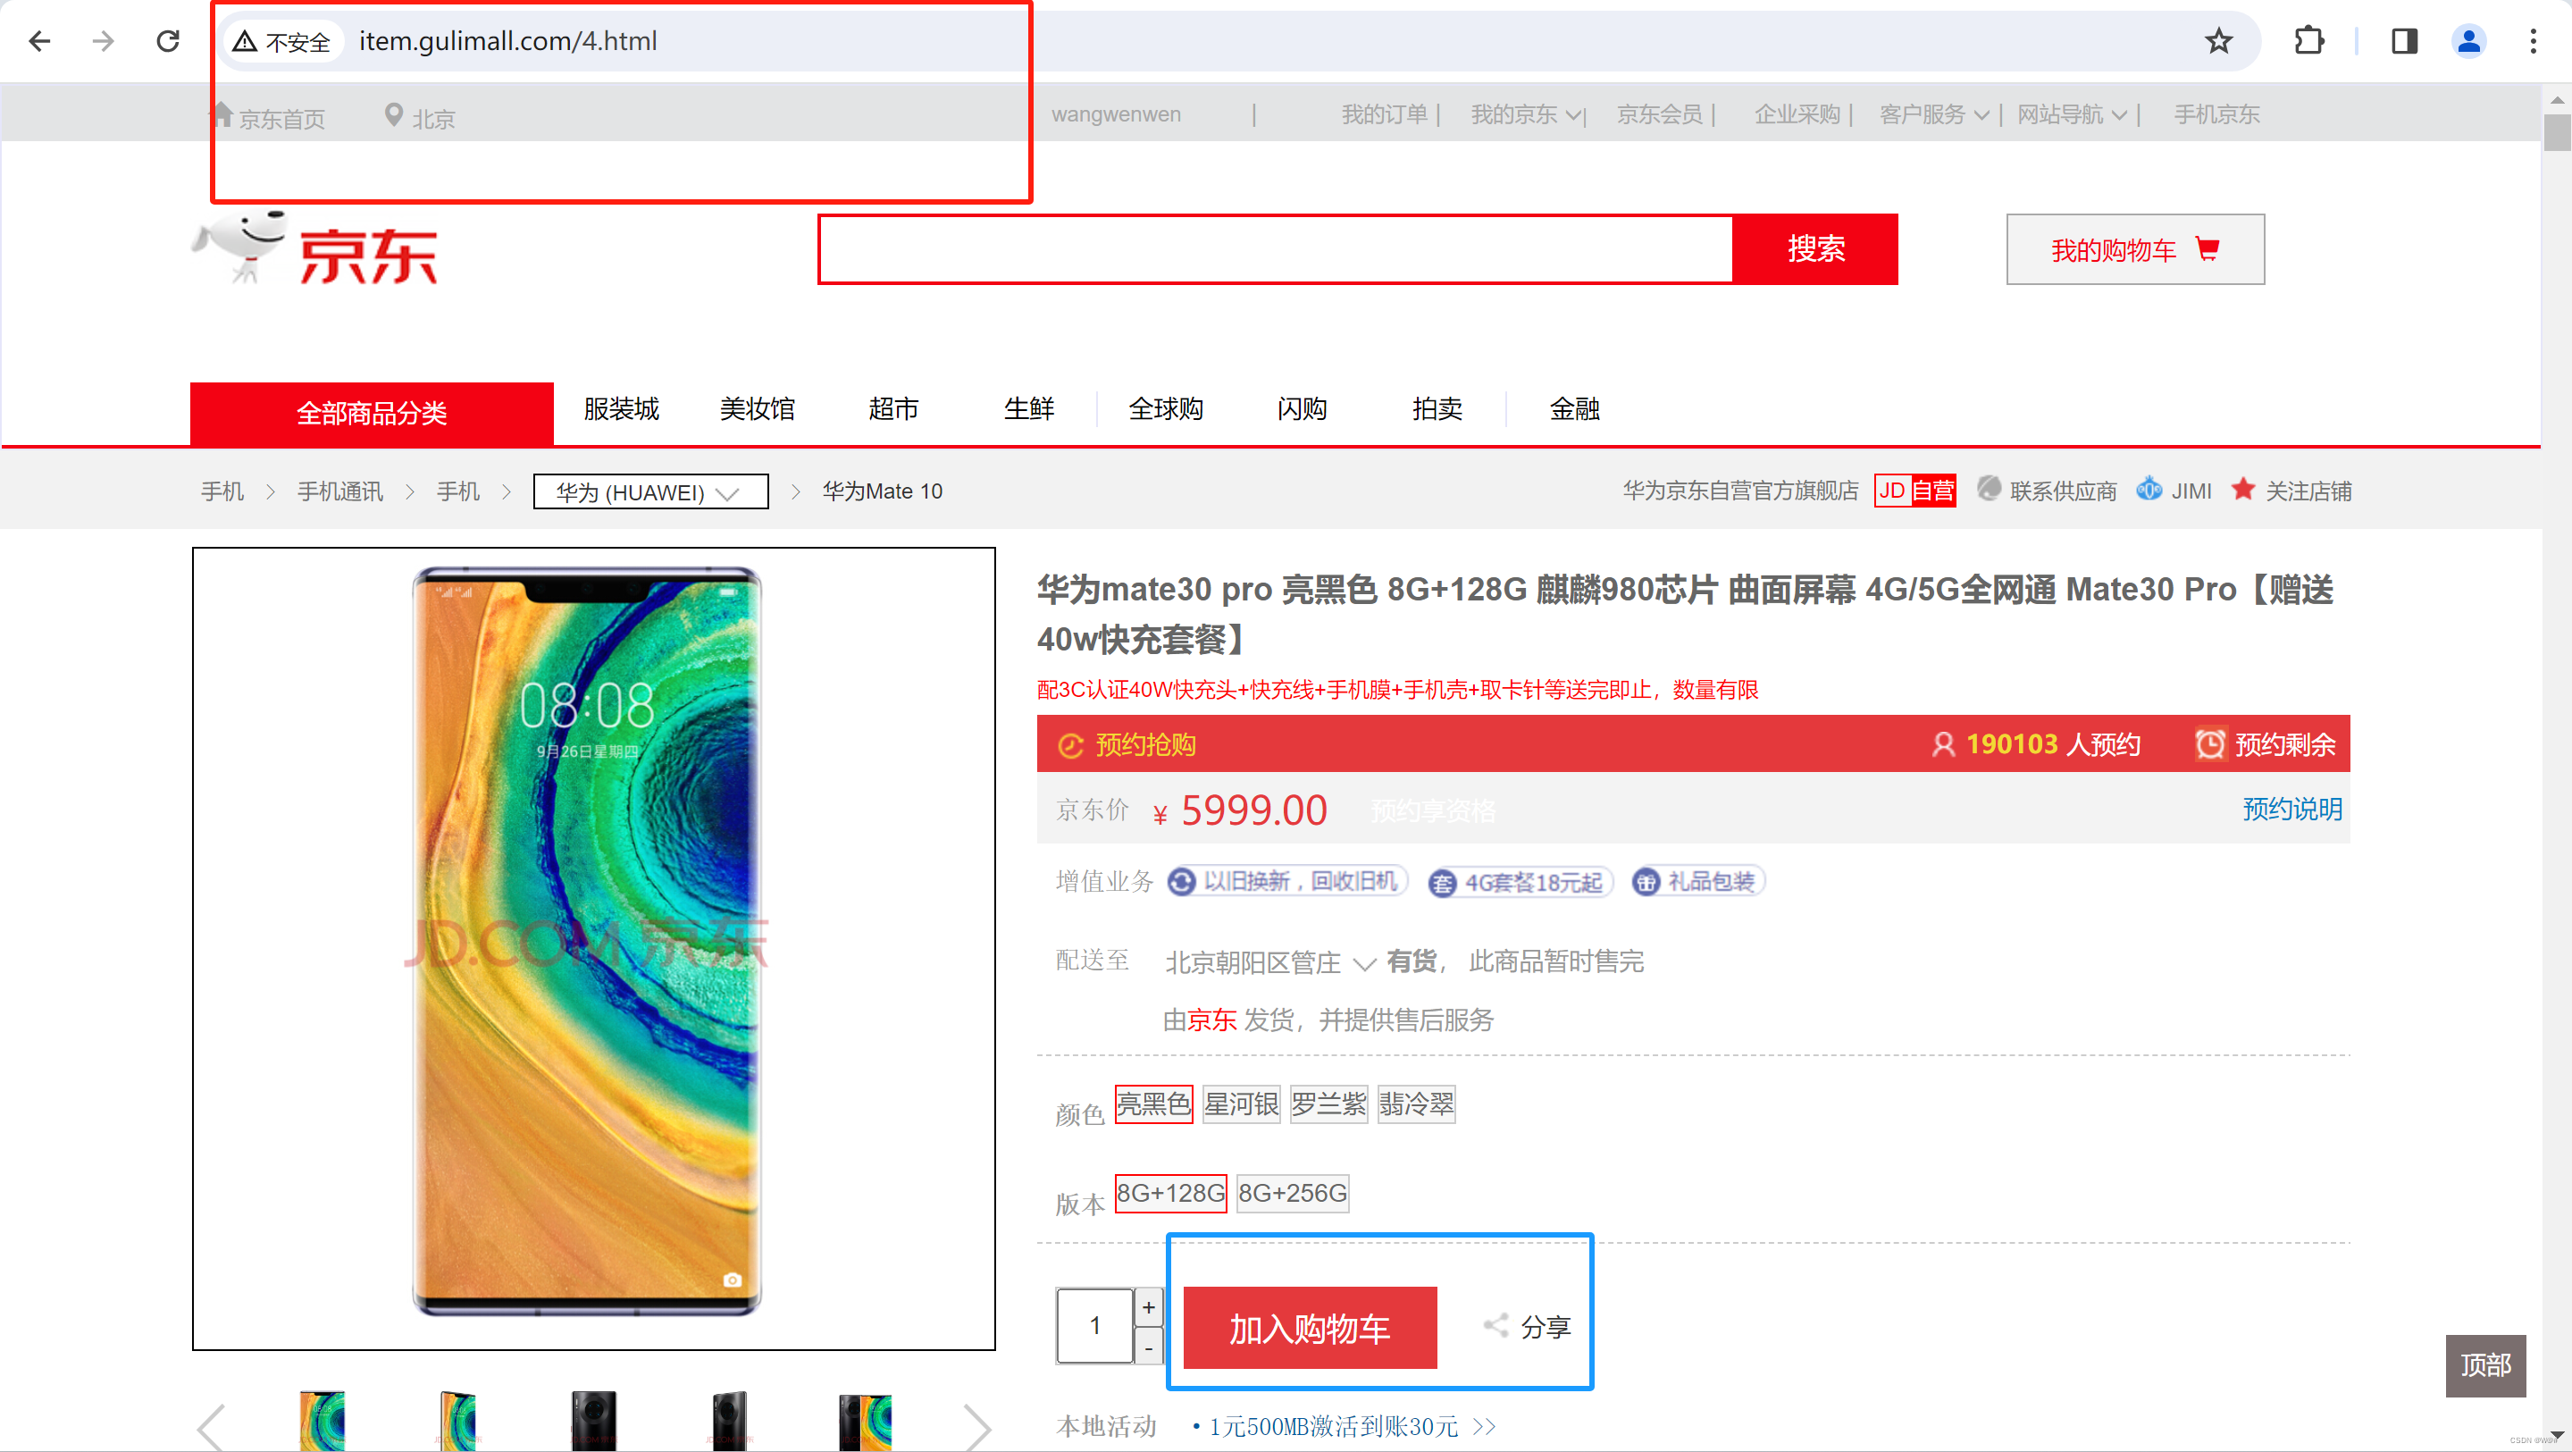
Task: Go to the 超市 tab
Action: pyautogui.click(x=893, y=408)
